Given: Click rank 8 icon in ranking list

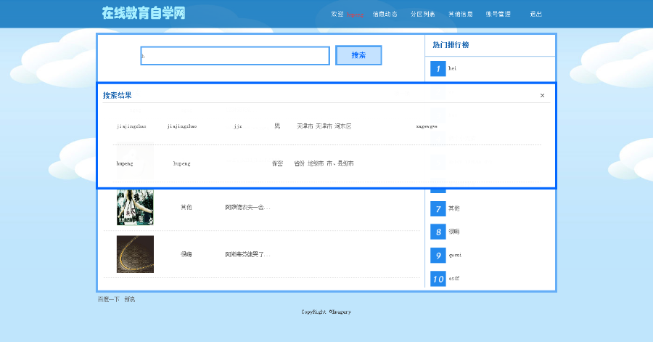Looking at the screenshot, I should pos(438,232).
